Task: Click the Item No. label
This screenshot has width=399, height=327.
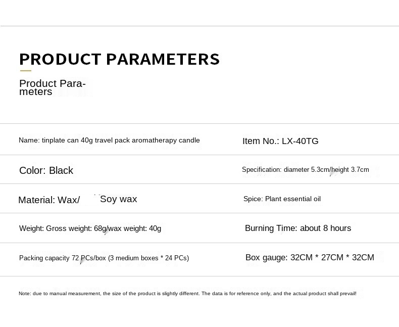Action: [261, 141]
